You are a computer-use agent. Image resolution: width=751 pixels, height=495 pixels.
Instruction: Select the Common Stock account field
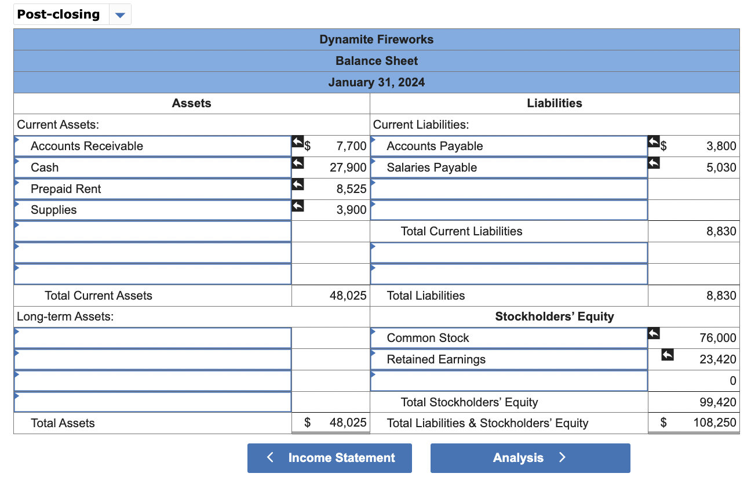pos(509,338)
